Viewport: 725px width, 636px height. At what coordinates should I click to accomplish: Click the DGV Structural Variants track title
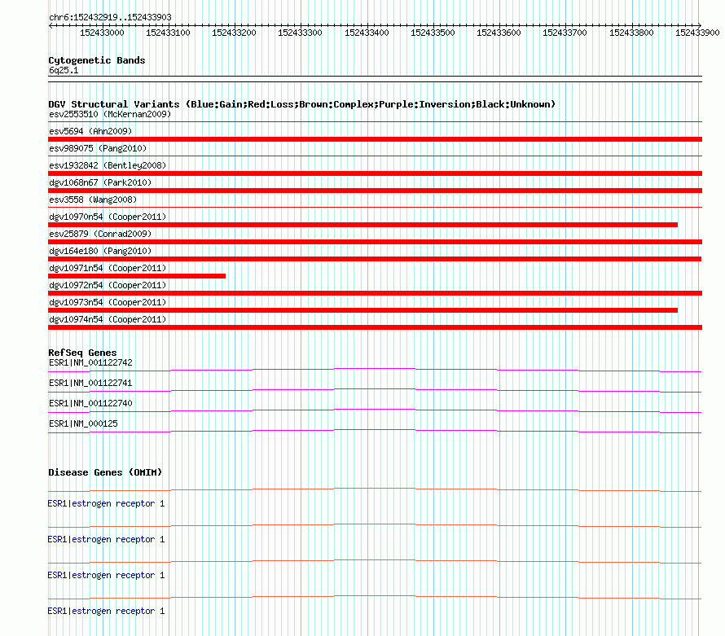click(x=301, y=104)
